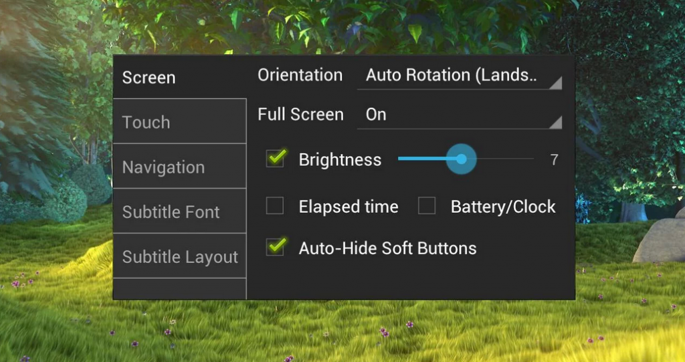This screenshot has width=685, height=362.
Task: Click the blue filled part of the brightness slider
Action: point(421,159)
